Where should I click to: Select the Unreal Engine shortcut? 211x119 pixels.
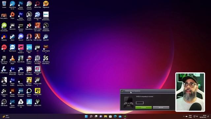click(x=29, y=16)
